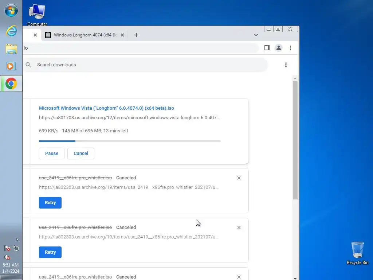
Task: Open the Recycle Bin desktop icon
Action: (x=357, y=253)
